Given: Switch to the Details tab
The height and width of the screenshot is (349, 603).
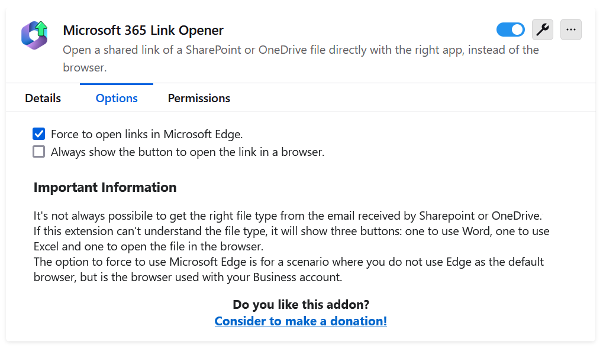Looking at the screenshot, I should click(43, 98).
